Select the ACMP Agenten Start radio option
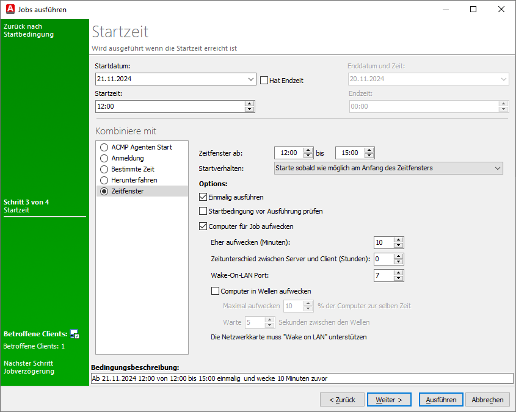This screenshot has height=412, width=516. pos(104,147)
